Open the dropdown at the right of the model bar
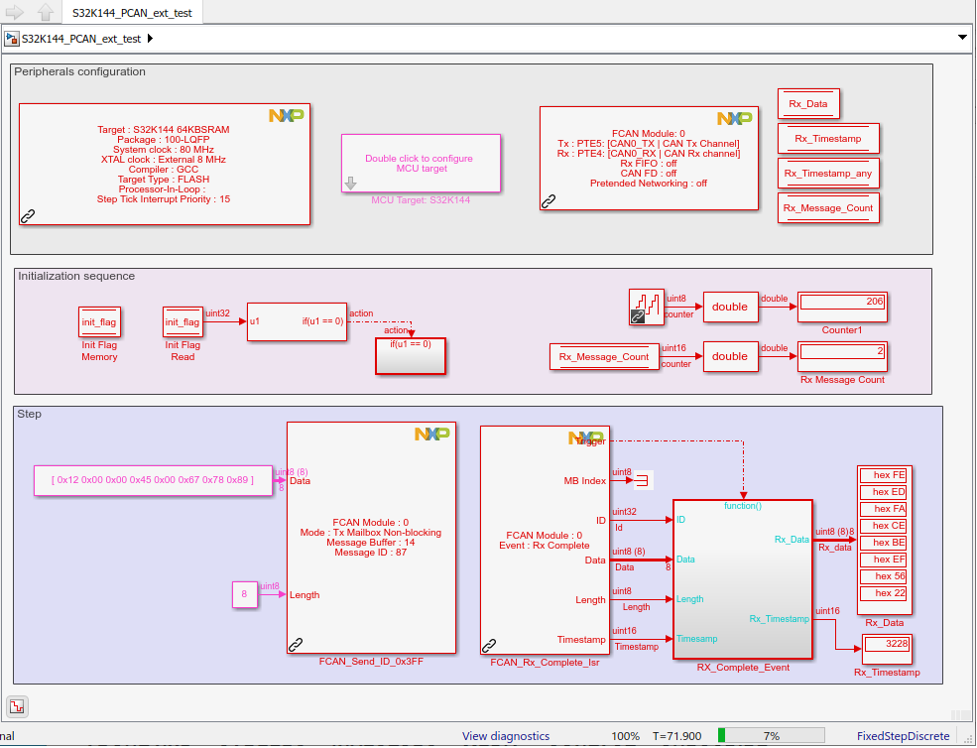 (961, 39)
